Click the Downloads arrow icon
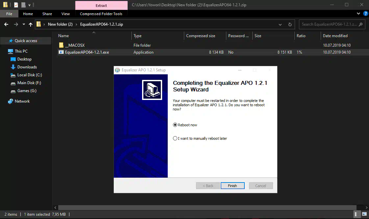Image resolution: width=369 pixels, height=219 pixels. [x=13, y=67]
